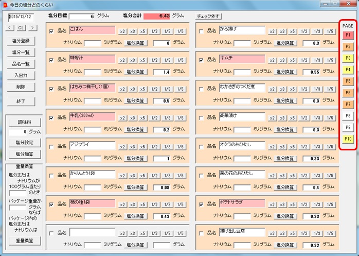Click the 味噌汁 name field
Image resolution: width=359 pixels, height=256 pixels.
click(x=92, y=59)
